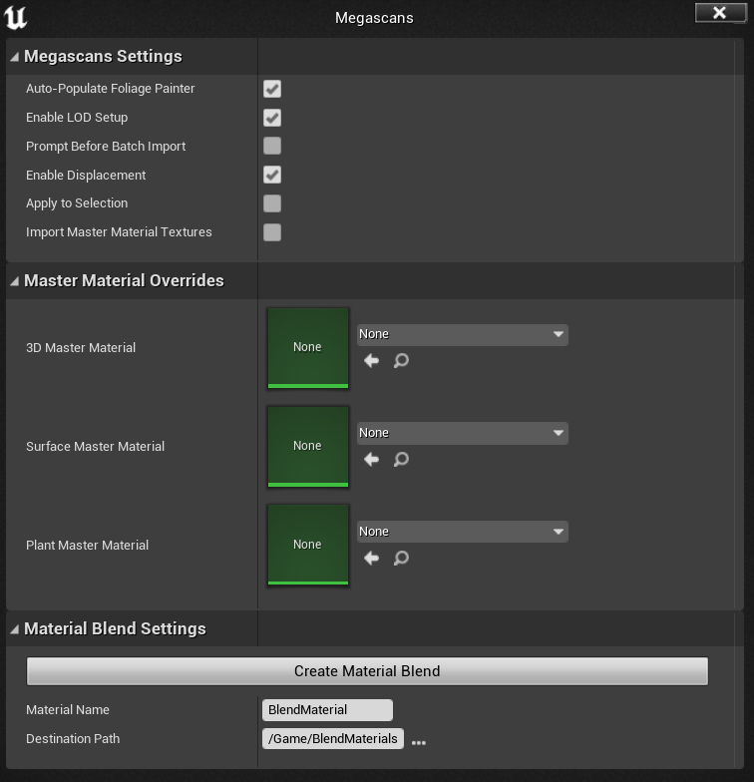Click the 3D Master Material label
The image size is (754, 782).
pyautogui.click(x=81, y=347)
